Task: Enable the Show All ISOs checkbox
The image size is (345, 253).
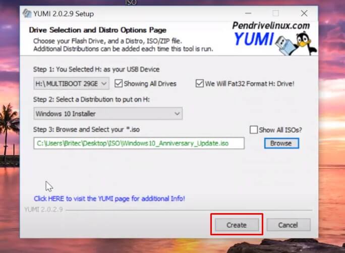Action: (x=254, y=130)
